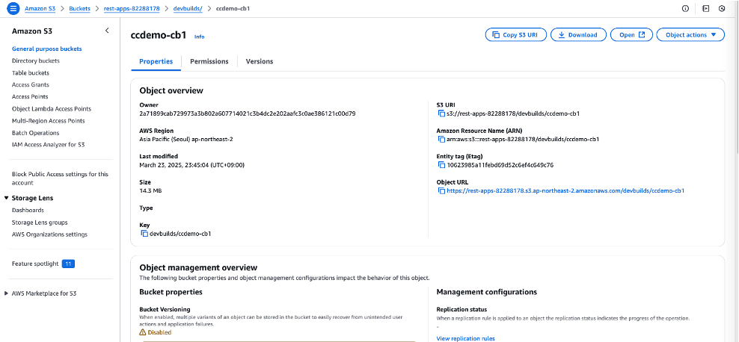Collapse the Amazon S3 side navigation chevron
The width and height of the screenshot is (739, 342).
pyautogui.click(x=107, y=31)
